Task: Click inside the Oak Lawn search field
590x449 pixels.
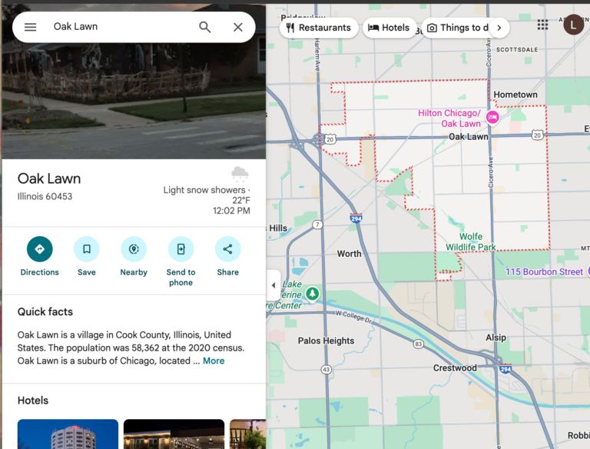Action: pos(115,27)
